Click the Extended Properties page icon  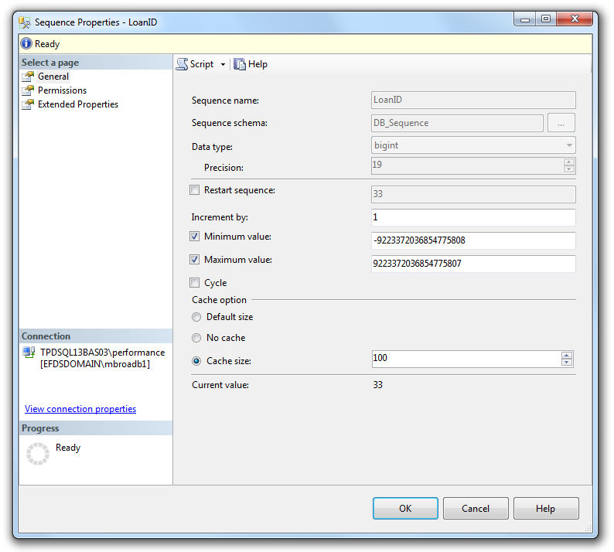[28, 104]
